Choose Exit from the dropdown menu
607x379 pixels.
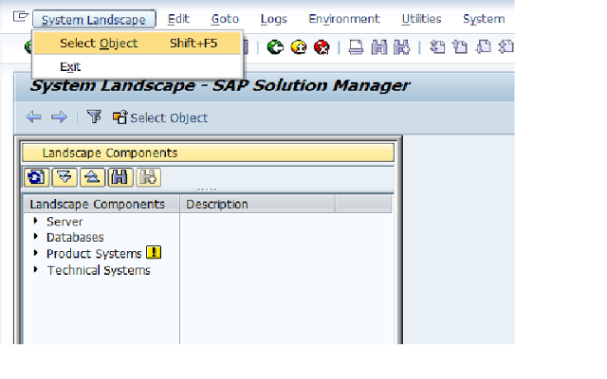click(70, 67)
